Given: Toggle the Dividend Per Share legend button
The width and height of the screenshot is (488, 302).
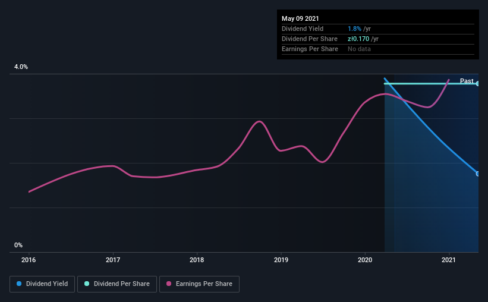Looking at the screenshot, I should 117,284.
